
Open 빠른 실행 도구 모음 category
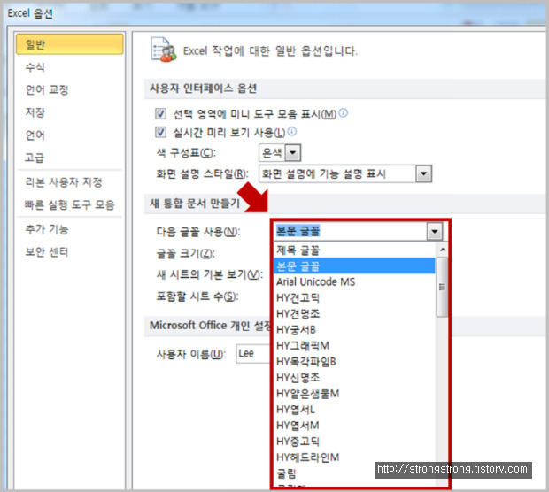69,204
